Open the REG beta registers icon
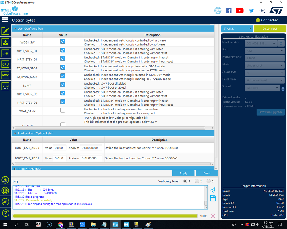This screenshot has width=287, height=229. (5, 86)
